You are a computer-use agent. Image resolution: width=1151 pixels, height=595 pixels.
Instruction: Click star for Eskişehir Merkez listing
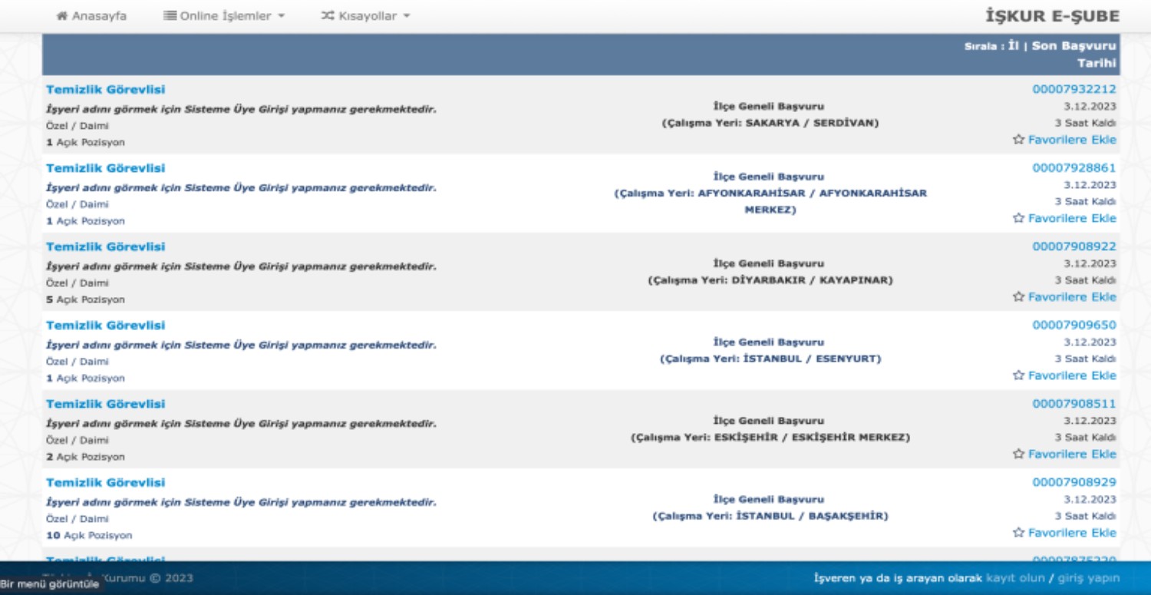(x=1018, y=454)
